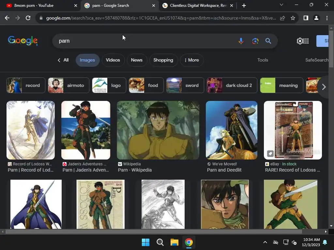Expand the More search filters
Image resolution: width=334 pixels, height=250 pixels.
[191, 60]
